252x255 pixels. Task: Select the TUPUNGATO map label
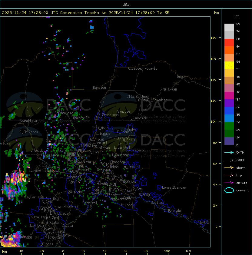[x=49, y=210]
